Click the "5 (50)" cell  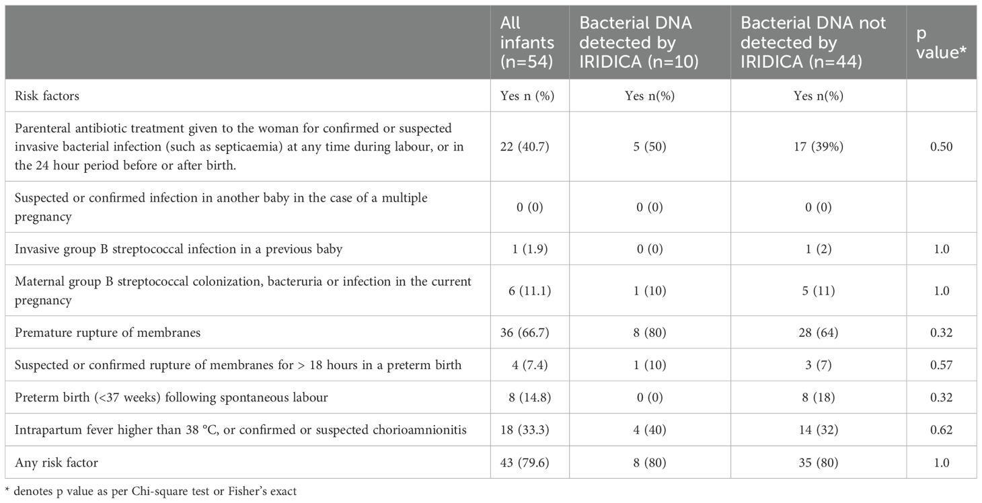[649, 147]
